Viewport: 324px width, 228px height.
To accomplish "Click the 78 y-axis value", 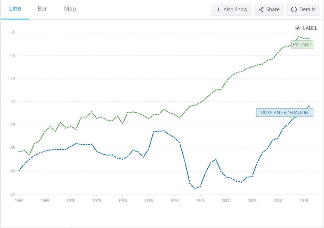I will [x=13, y=32].
